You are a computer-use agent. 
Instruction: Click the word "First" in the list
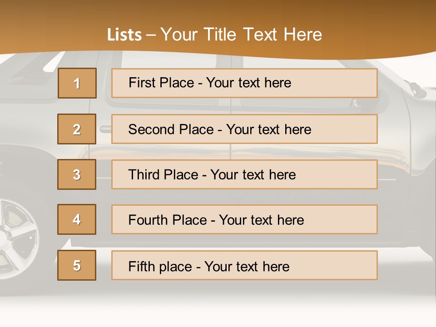pyautogui.click(x=142, y=83)
